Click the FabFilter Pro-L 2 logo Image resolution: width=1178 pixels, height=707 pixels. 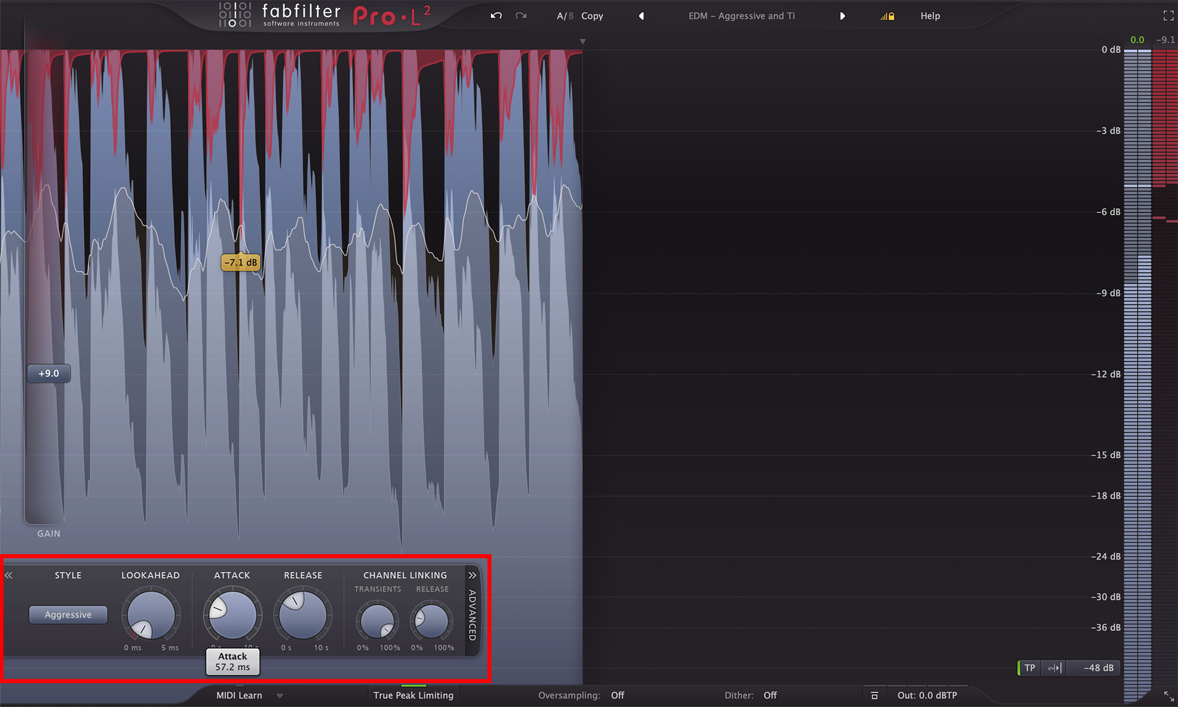[x=325, y=15]
